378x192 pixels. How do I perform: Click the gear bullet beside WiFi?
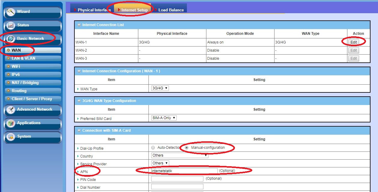pyautogui.click(x=8, y=66)
